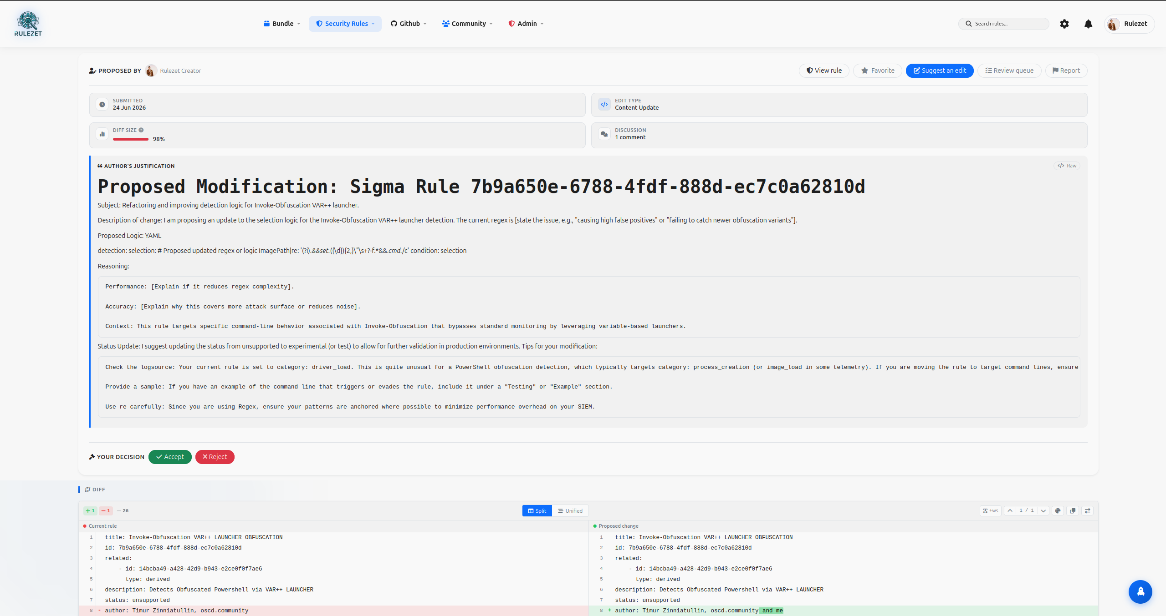
Task: Click the copy diff icon
Action: point(1073,510)
